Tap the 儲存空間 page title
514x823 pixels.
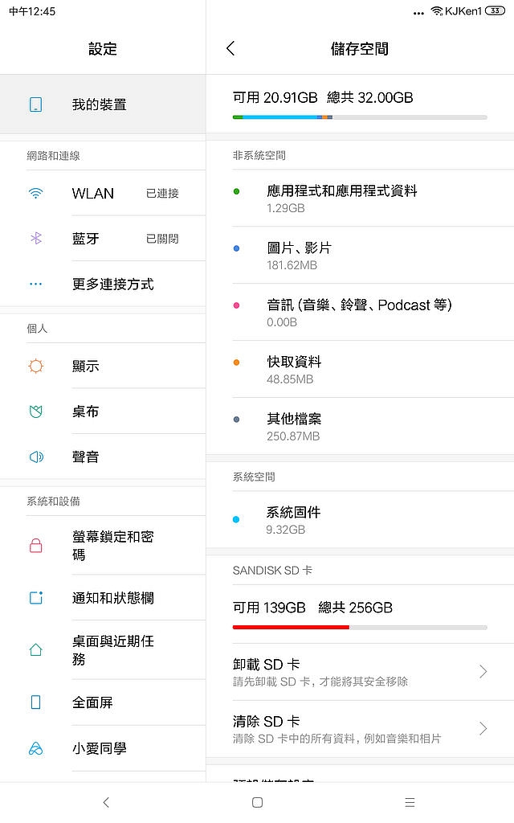tap(359, 49)
